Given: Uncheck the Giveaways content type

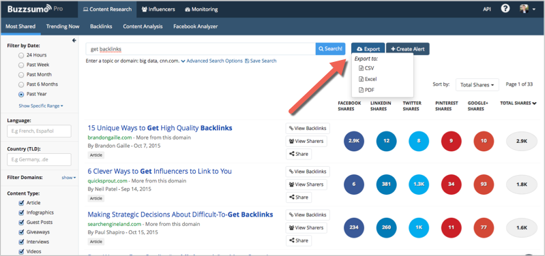Looking at the screenshot, I should (21, 232).
